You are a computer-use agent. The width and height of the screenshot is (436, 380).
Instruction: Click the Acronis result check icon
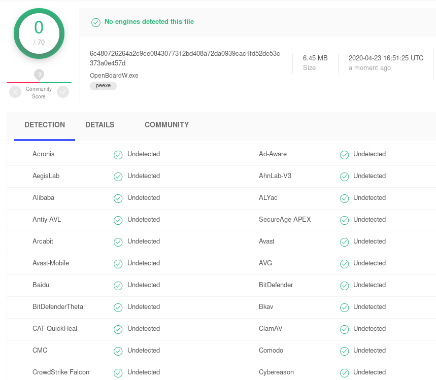(118, 155)
